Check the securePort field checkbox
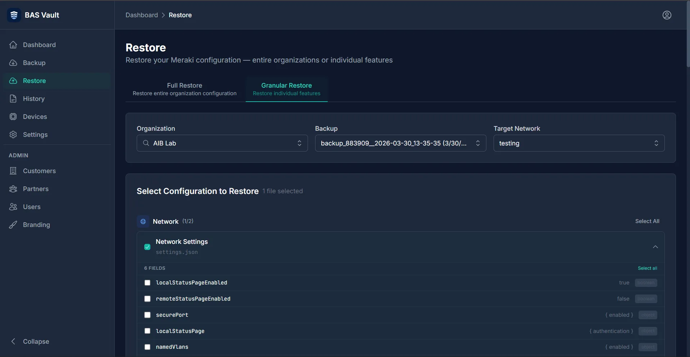690x357 pixels. (147, 315)
